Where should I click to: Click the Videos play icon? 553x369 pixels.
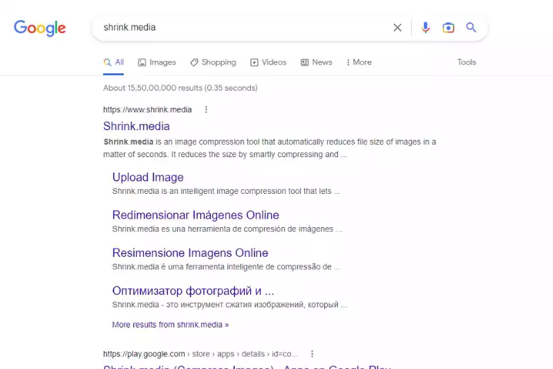point(254,62)
